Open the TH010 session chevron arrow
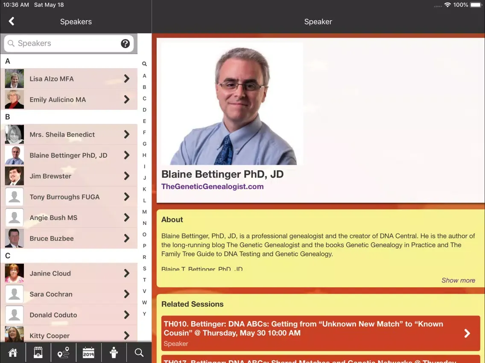Screen dimensions: 485x363 point(467,333)
